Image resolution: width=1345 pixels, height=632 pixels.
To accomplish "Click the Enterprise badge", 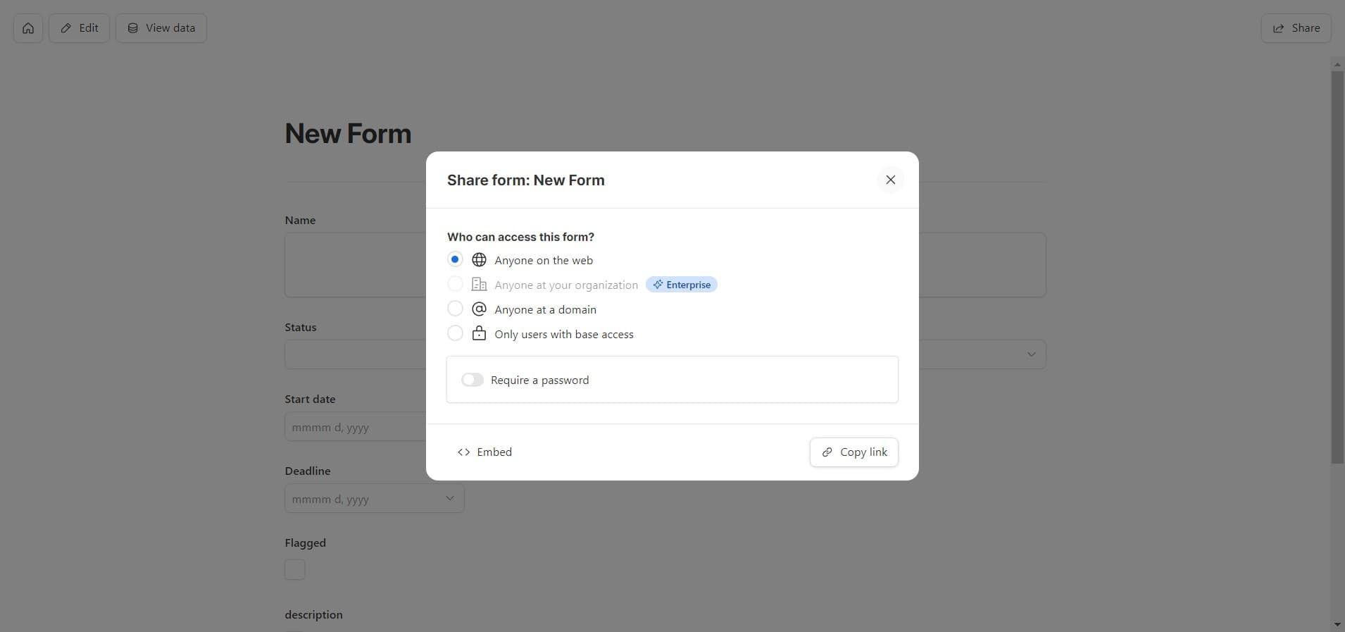I will (x=681, y=285).
